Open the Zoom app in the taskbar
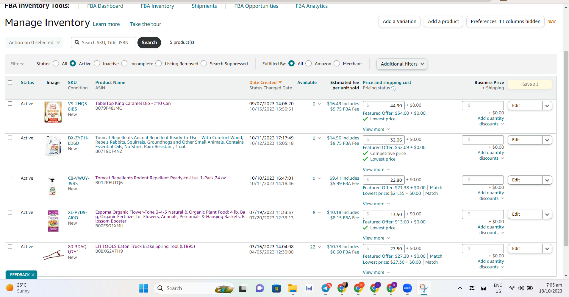This screenshot has height=297, width=569. click(407, 288)
